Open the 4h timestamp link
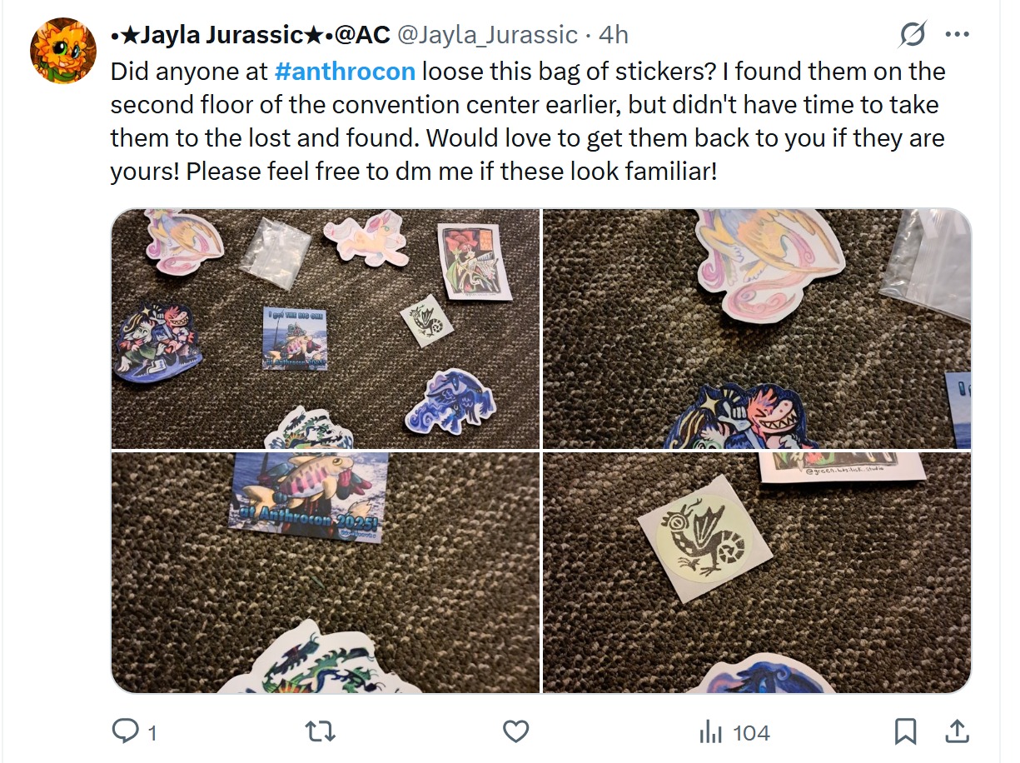 tap(614, 35)
